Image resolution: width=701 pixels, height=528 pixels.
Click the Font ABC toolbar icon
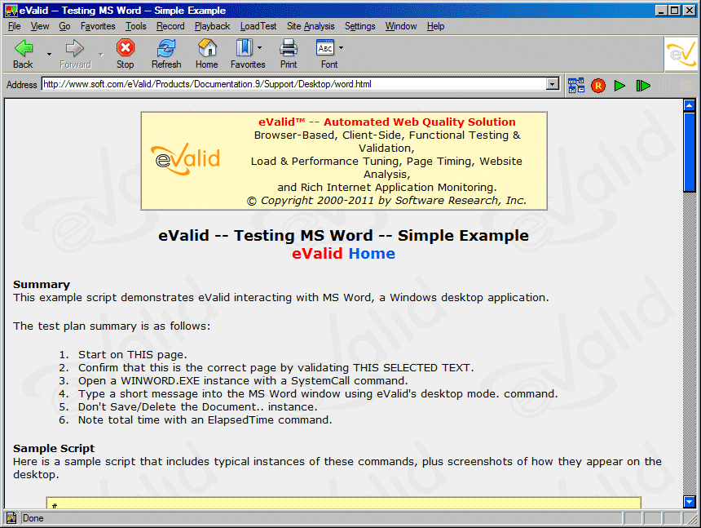click(325, 48)
